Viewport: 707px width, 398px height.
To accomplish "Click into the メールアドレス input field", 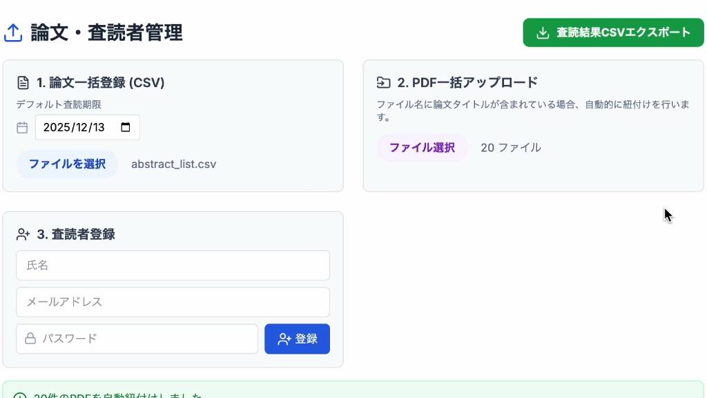I will point(173,302).
